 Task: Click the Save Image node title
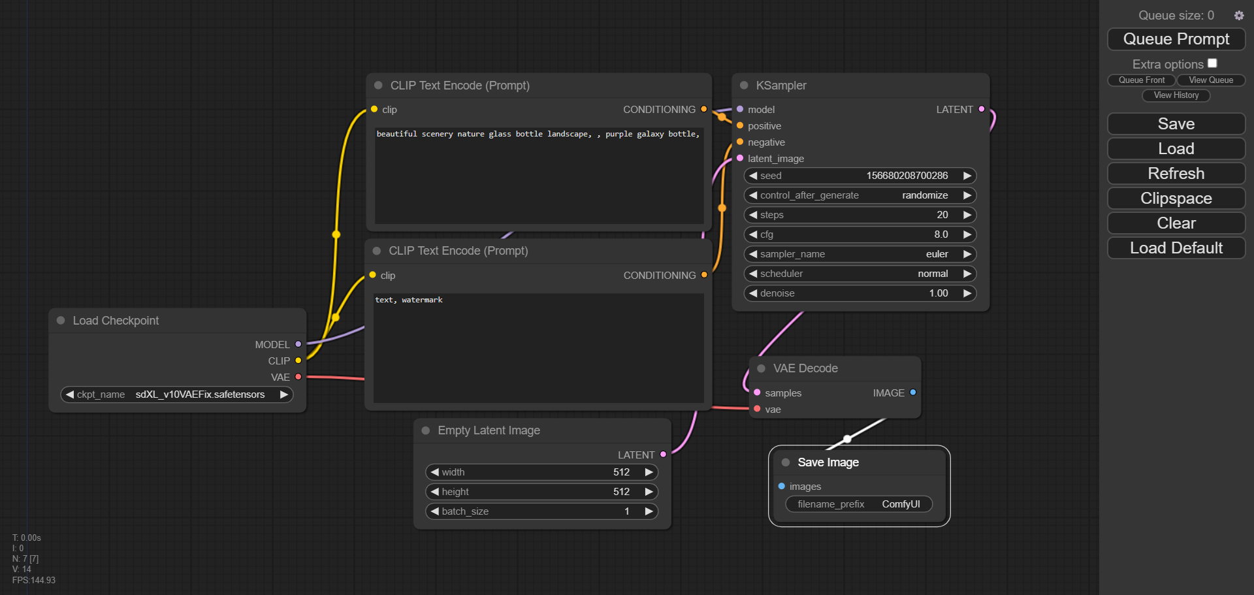tap(828, 462)
